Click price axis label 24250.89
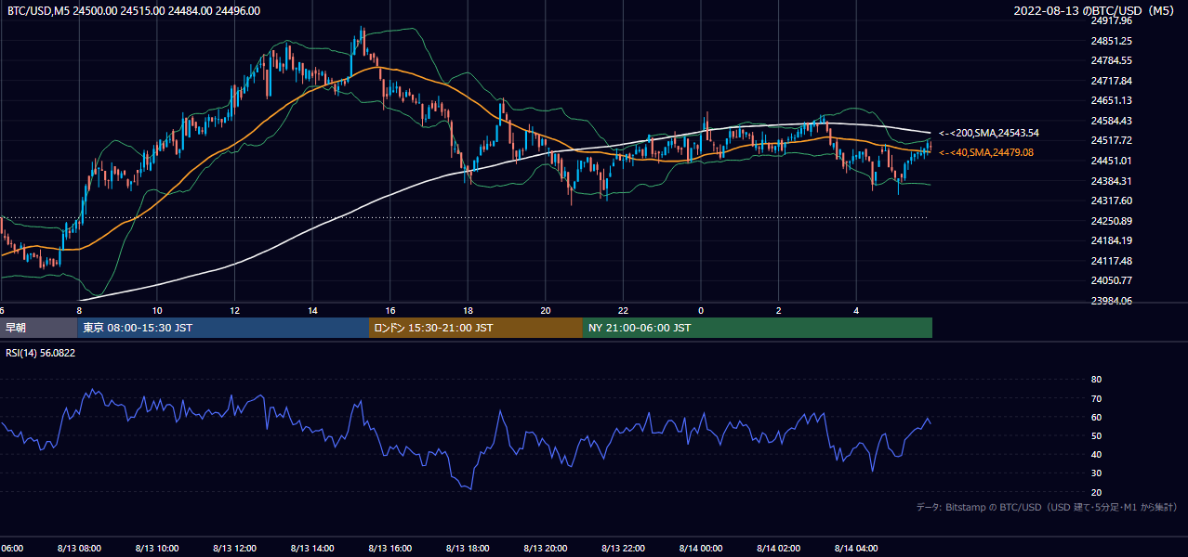Screen dimensions: 1188x557 point(1112,221)
